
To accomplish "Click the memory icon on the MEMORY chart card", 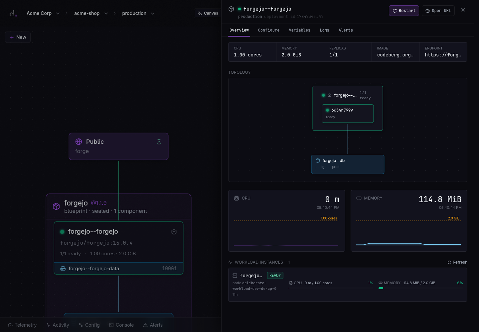I will tap(359, 198).
